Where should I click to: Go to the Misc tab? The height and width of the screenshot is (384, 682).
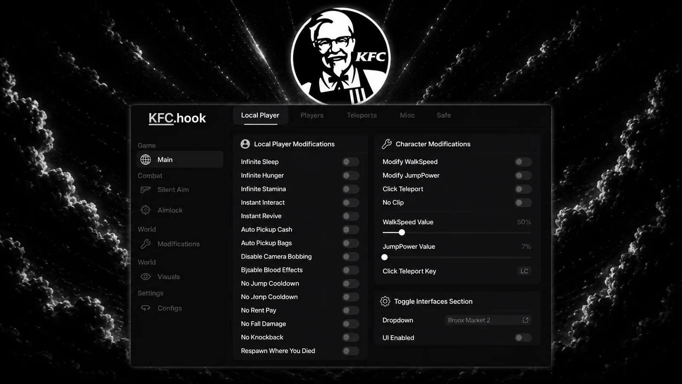click(x=407, y=115)
